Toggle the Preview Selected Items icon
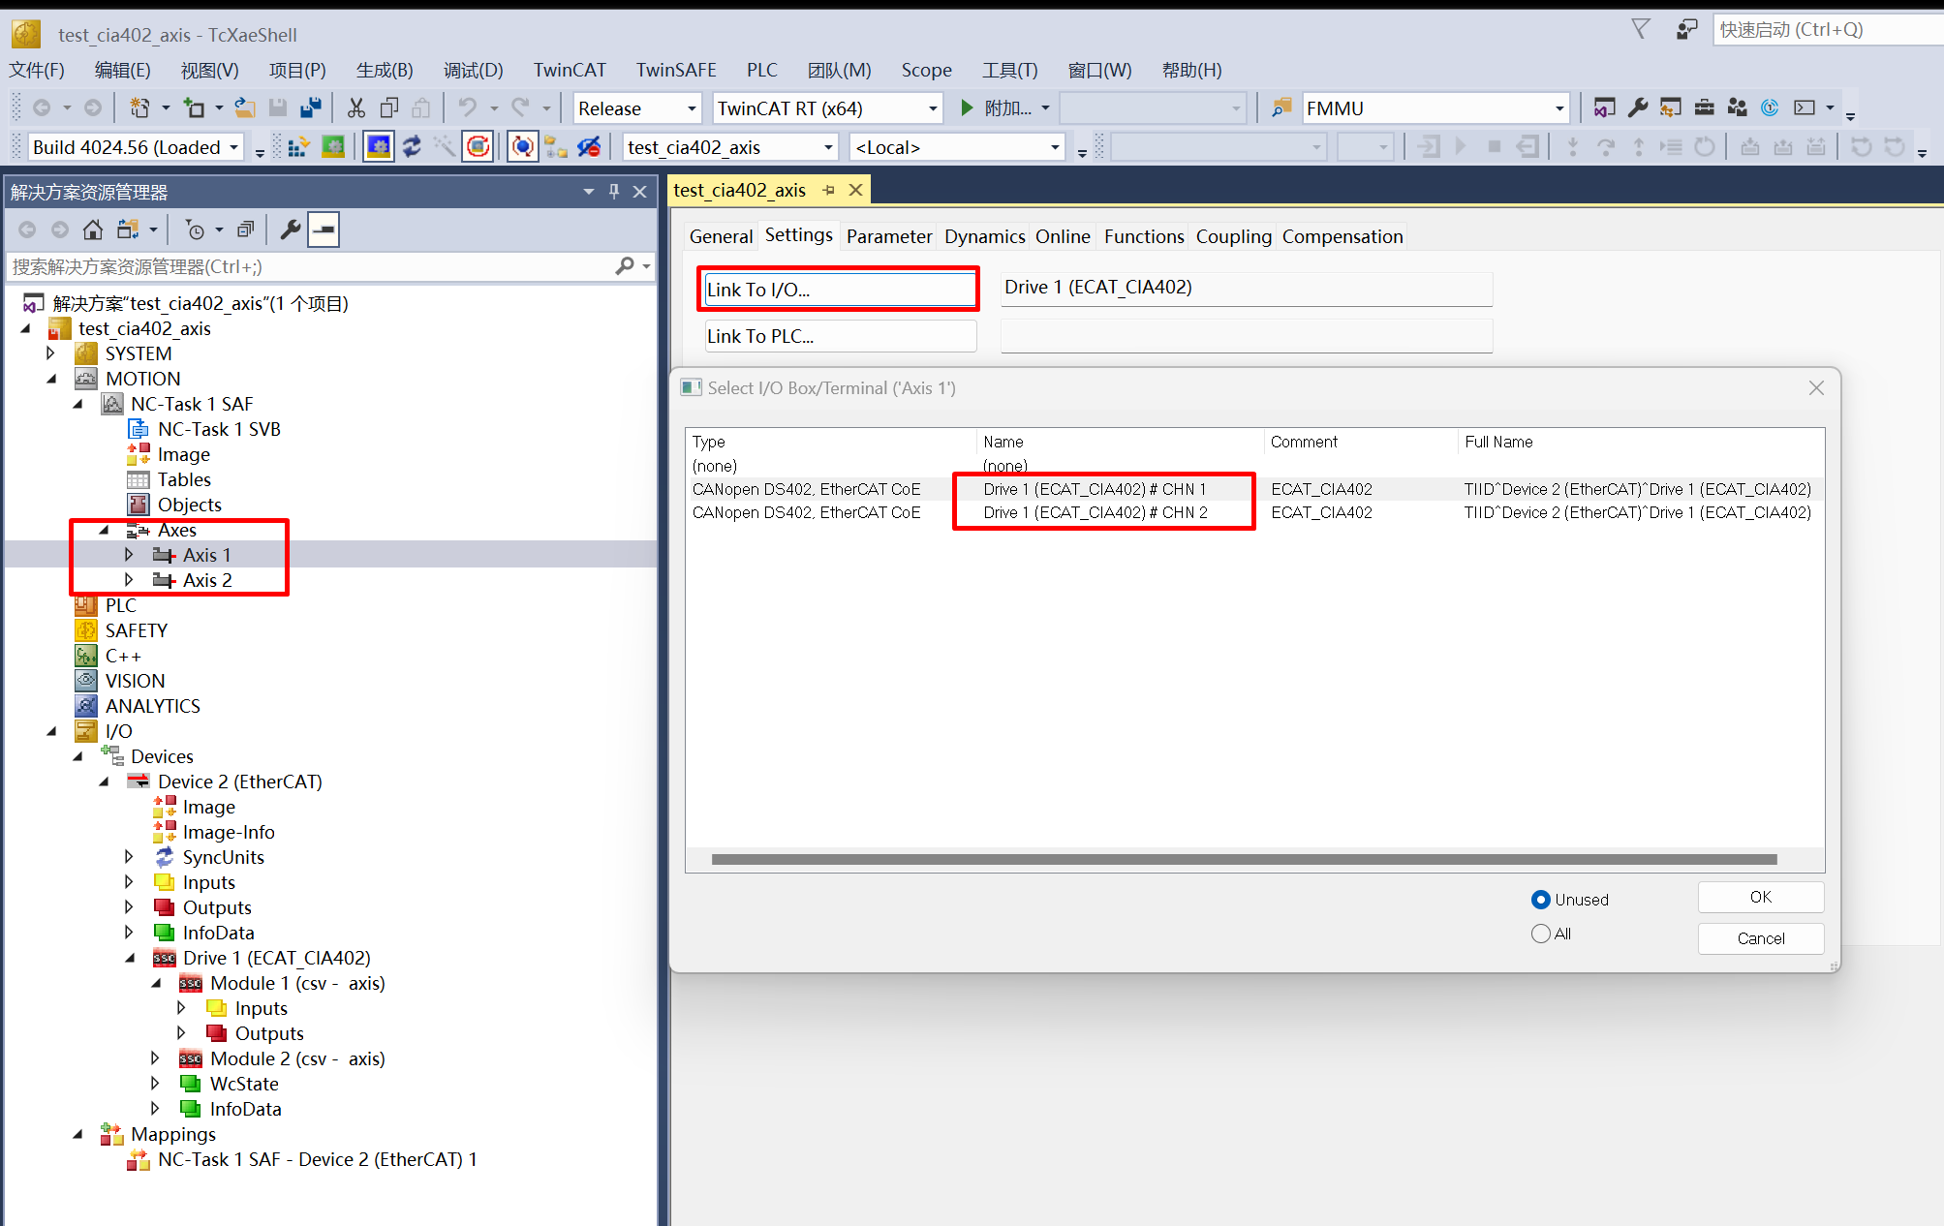The width and height of the screenshot is (1944, 1226). (x=324, y=230)
